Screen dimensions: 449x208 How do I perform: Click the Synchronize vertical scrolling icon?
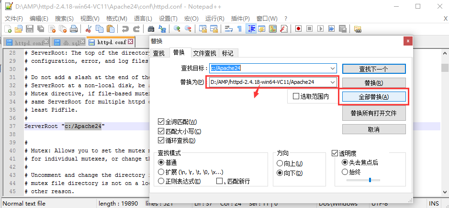203,29
